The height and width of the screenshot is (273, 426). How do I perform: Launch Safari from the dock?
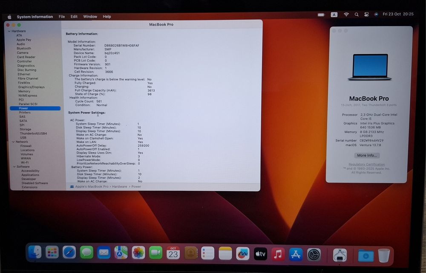pos(69,253)
